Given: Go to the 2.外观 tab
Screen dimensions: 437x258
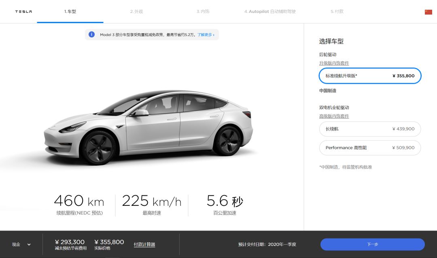Looking at the screenshot, I should click(x=136, y=11).
